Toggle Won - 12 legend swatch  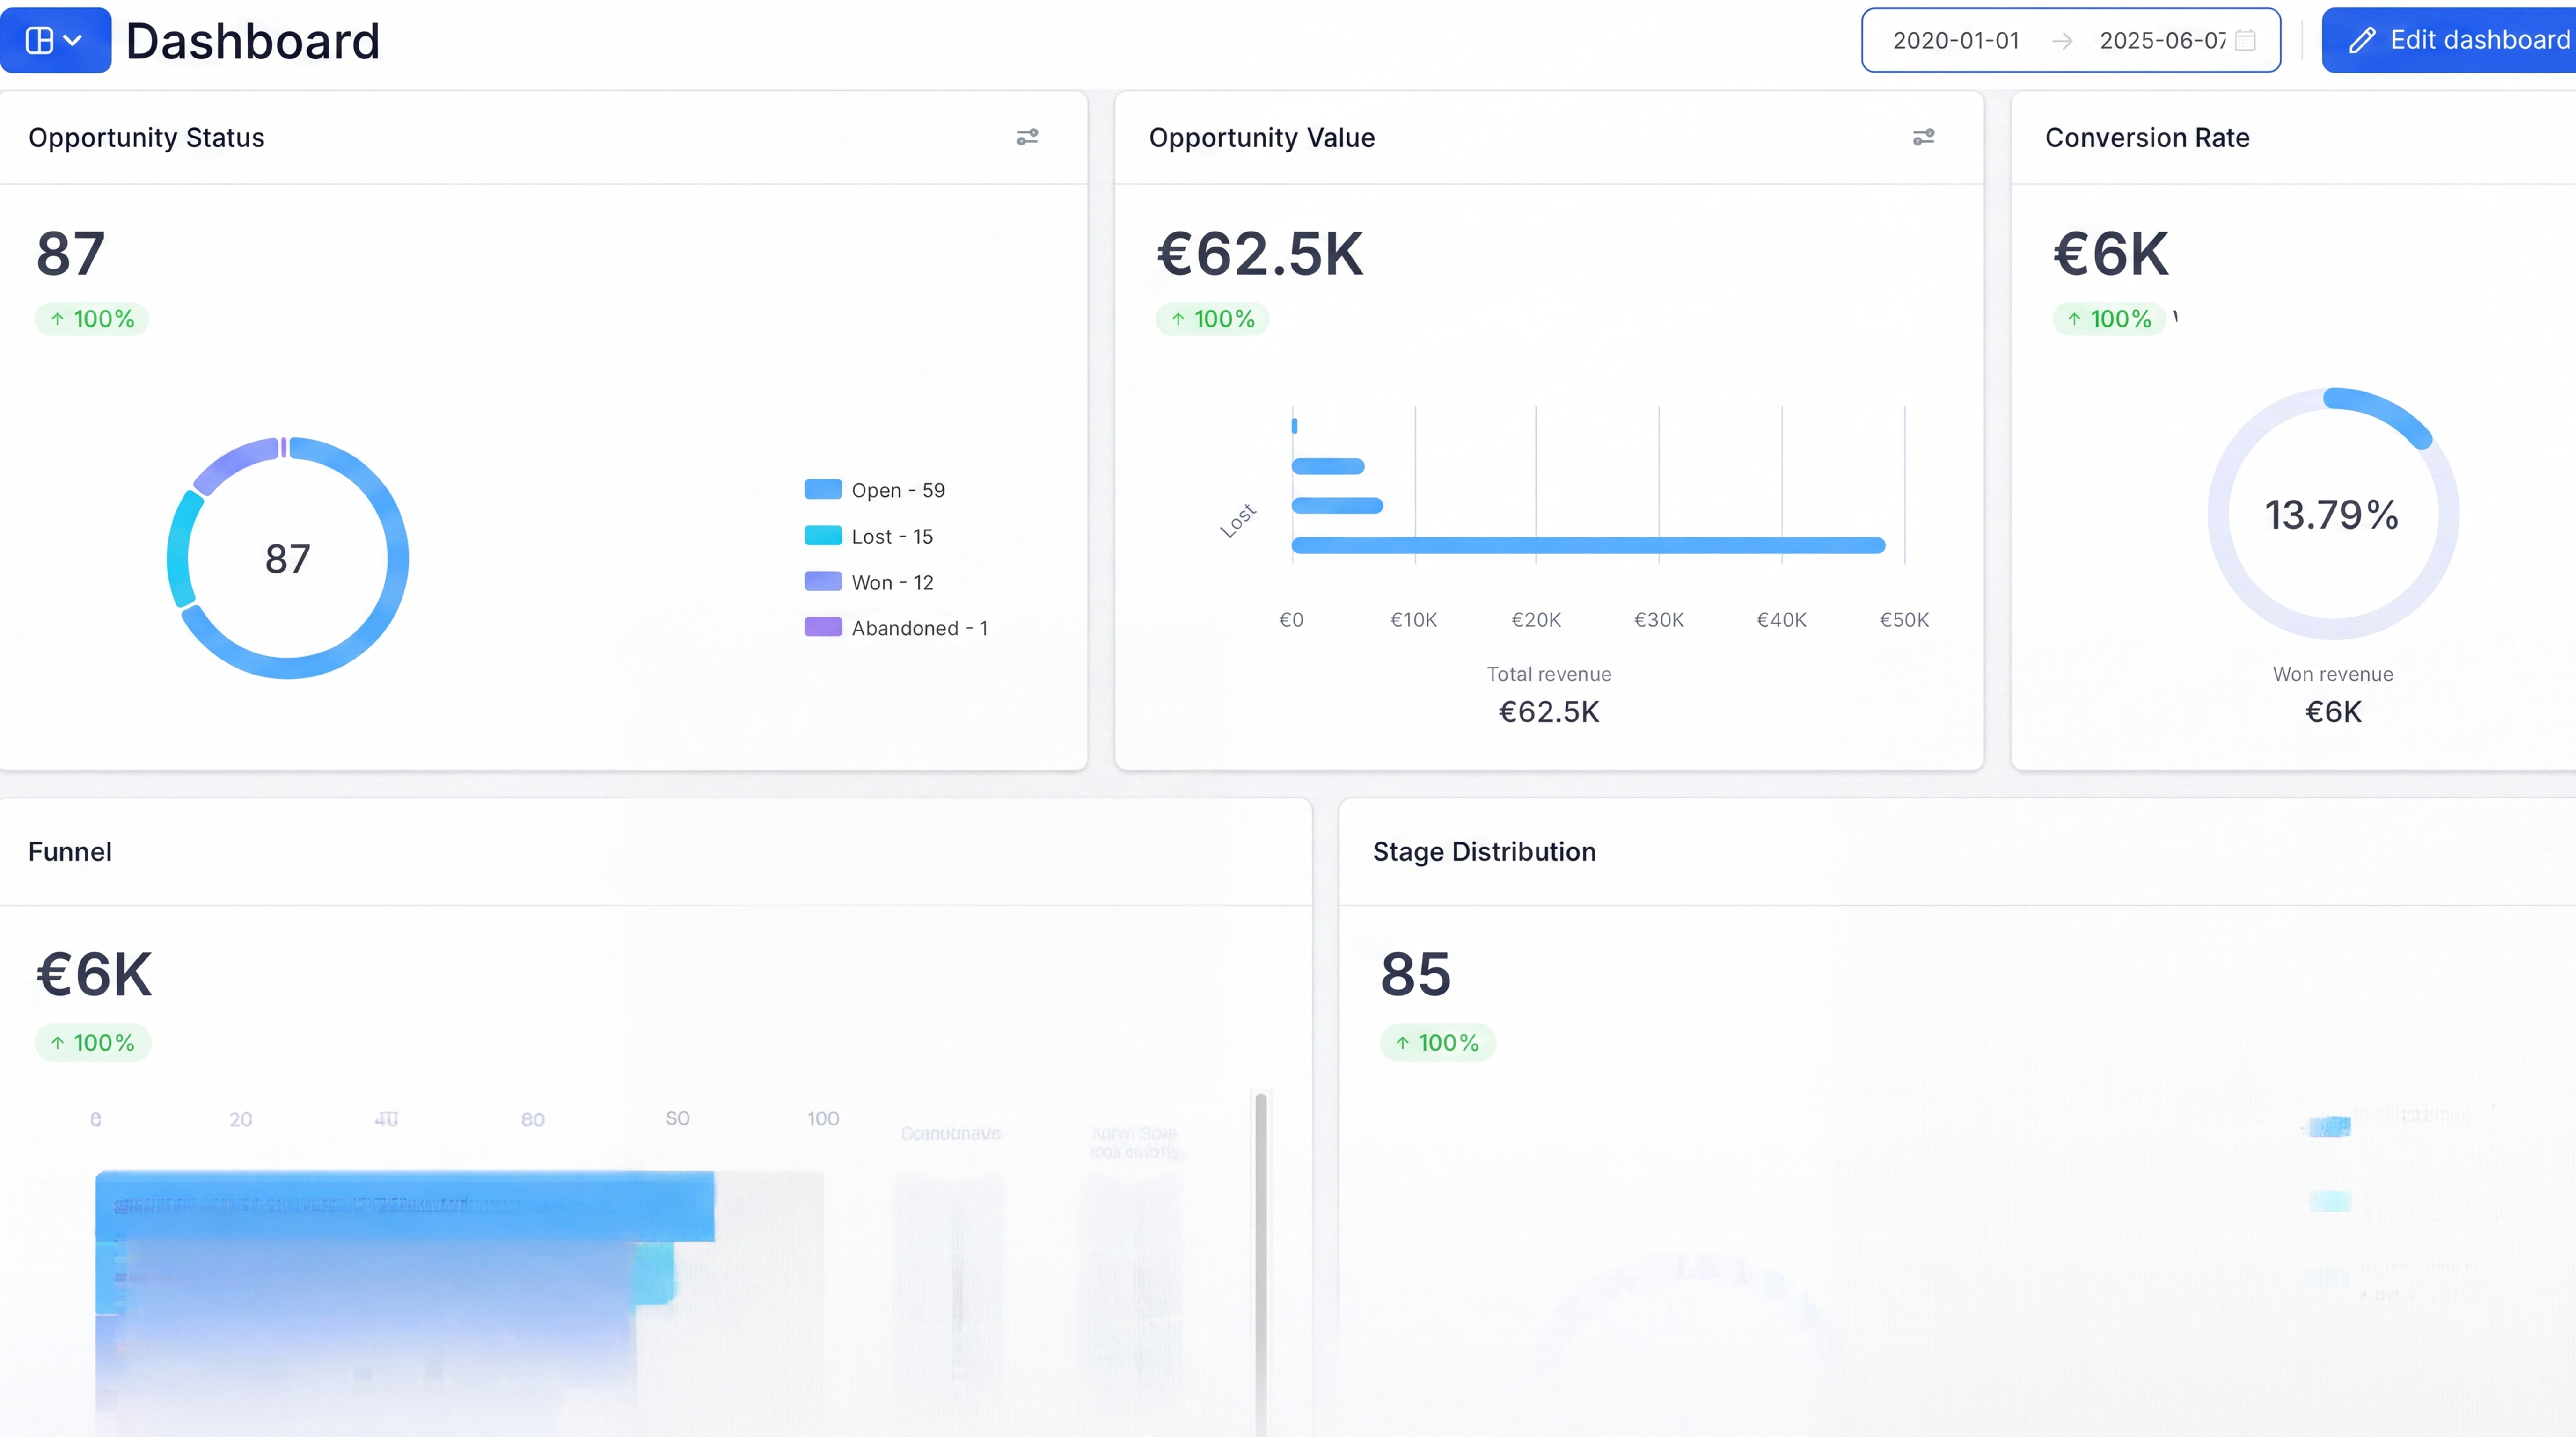[x=823, y=581]
